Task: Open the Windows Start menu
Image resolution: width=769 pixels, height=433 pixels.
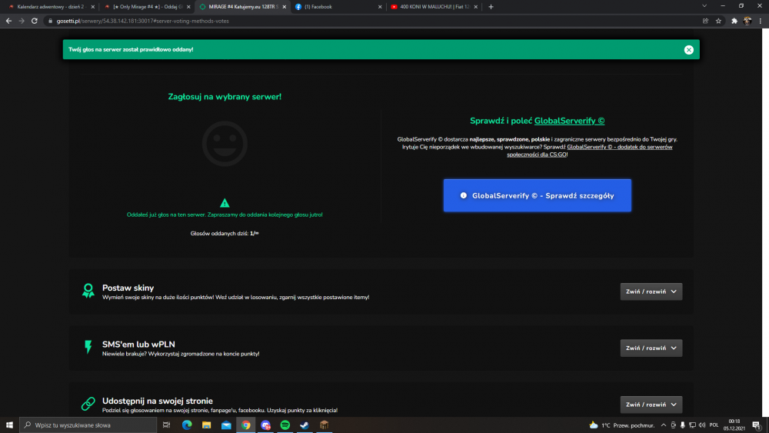Action: [9, 425]
